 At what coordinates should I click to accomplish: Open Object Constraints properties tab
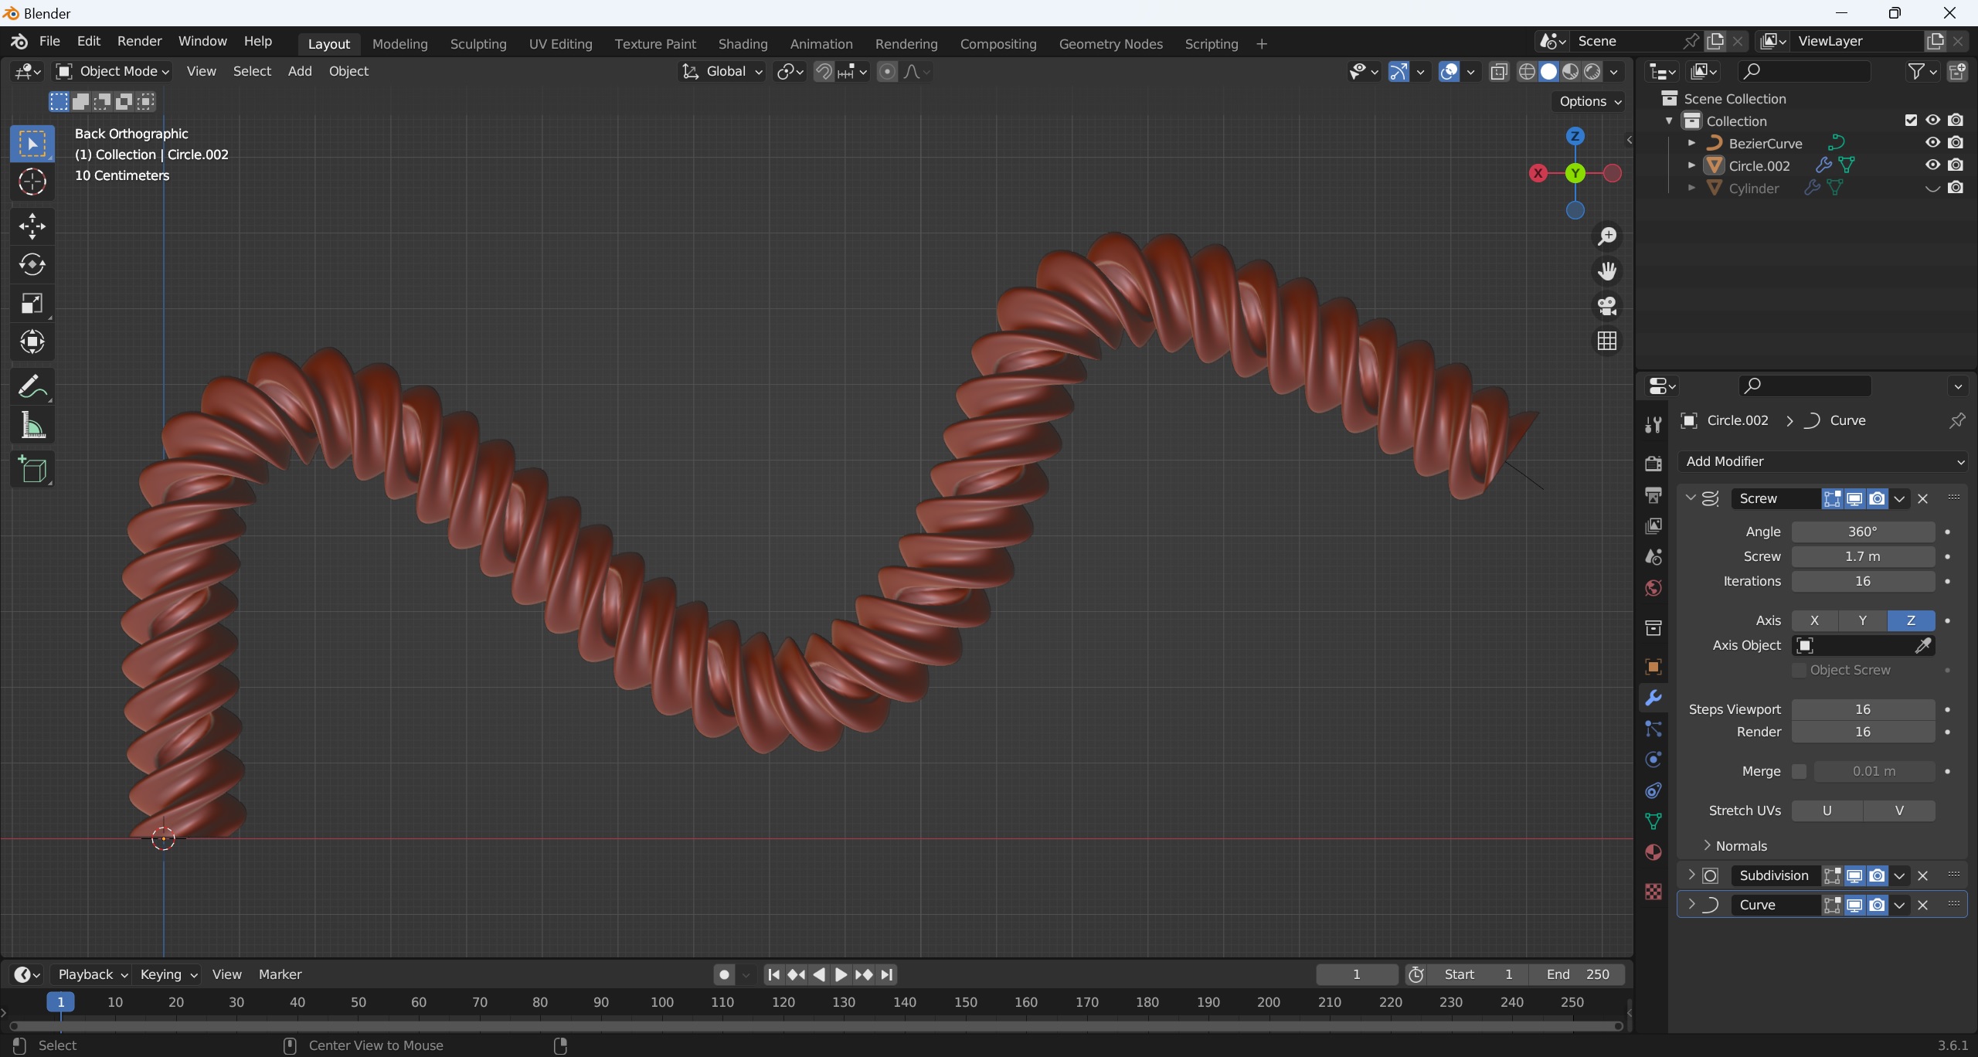tap(1653, 790)
